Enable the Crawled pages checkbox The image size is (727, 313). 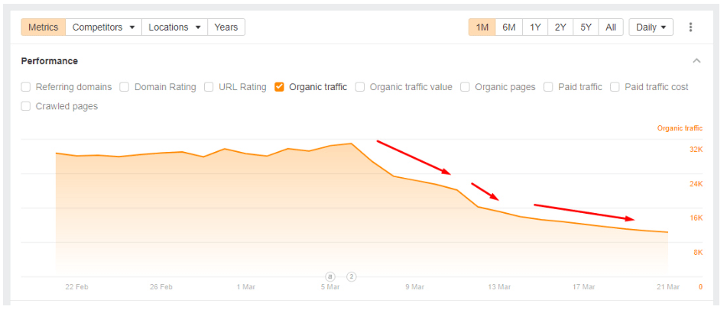click(26, 106)
